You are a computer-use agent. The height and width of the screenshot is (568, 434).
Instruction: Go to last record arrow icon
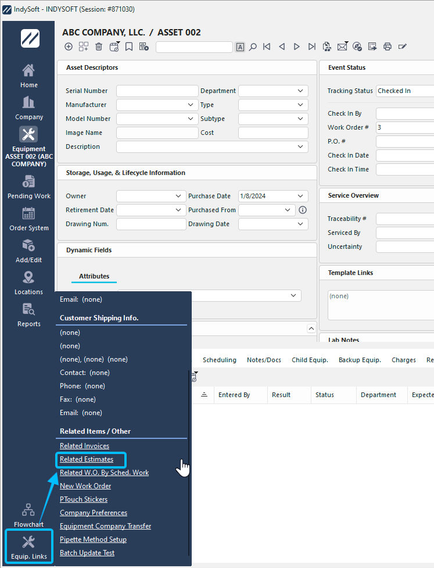coord(311,47)
